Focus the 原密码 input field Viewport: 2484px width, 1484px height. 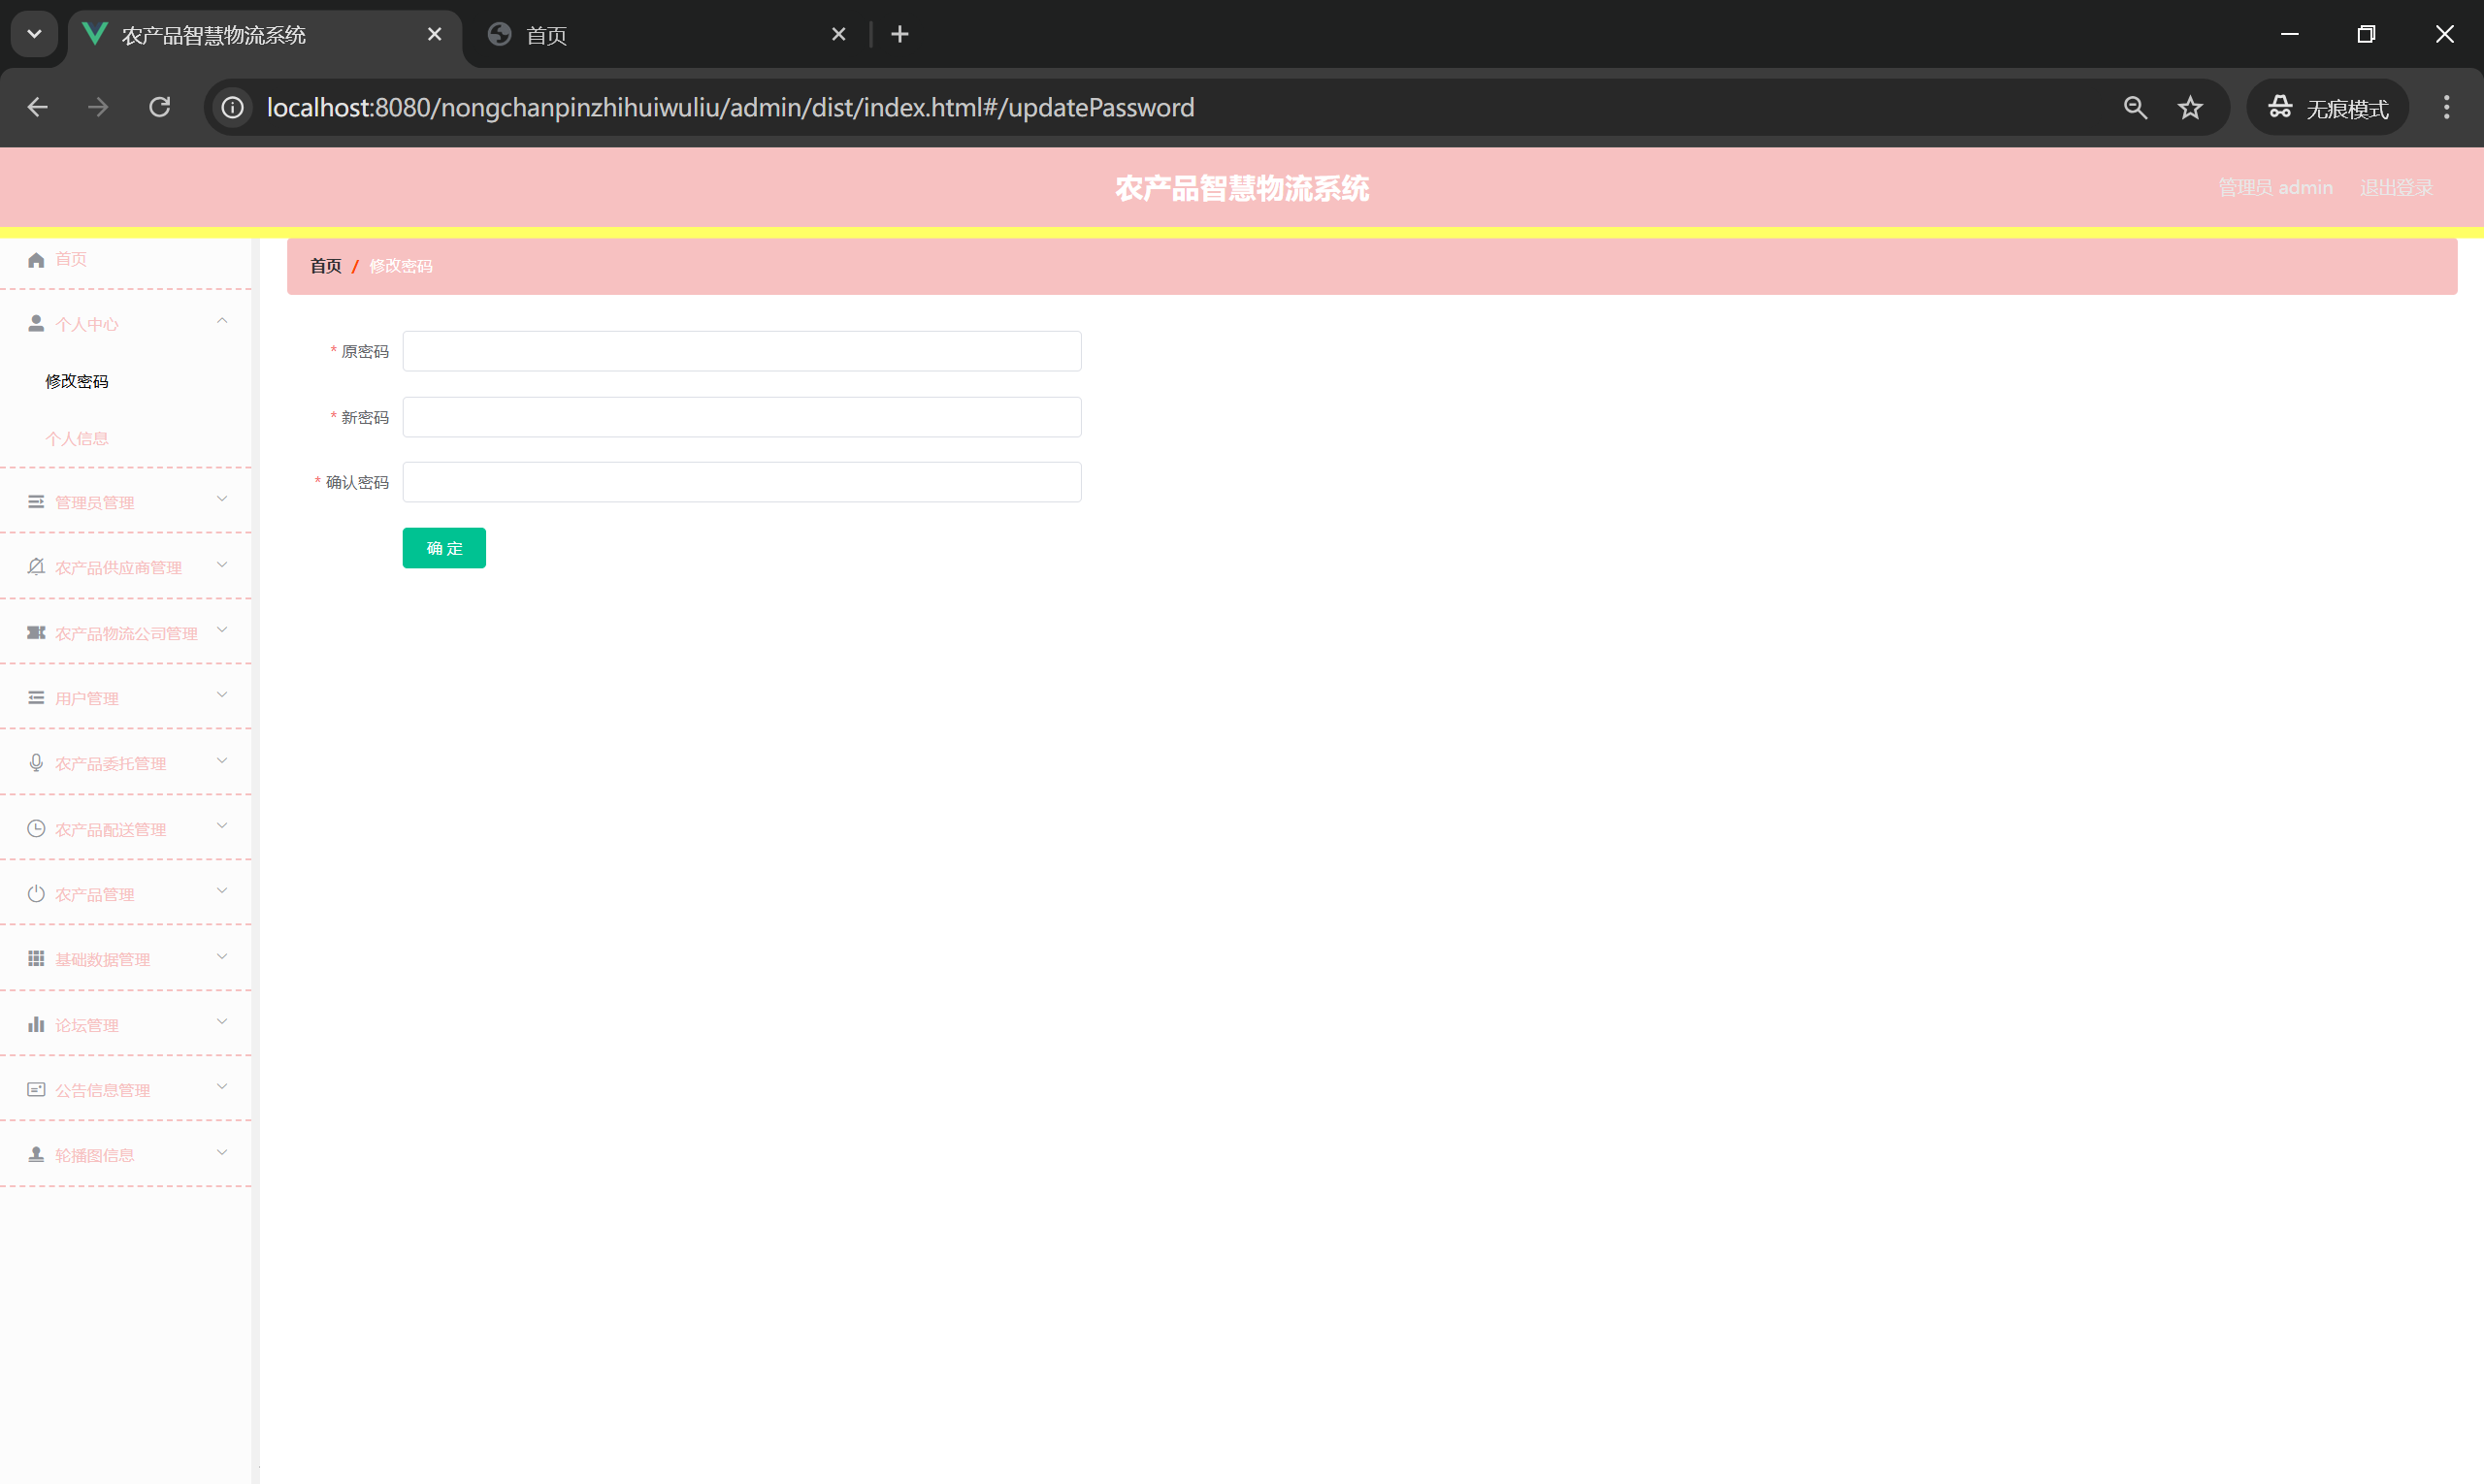point(741,352)
